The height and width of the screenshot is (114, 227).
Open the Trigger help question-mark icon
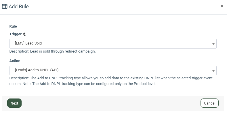pos(25,34)
